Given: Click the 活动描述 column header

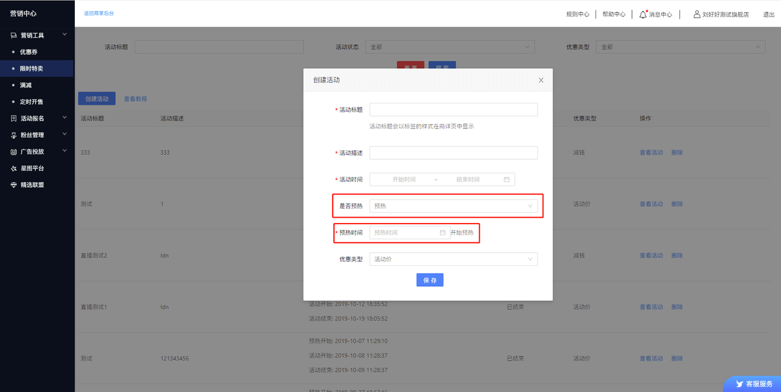Looking at the screenshot, I should pos(172,118).
